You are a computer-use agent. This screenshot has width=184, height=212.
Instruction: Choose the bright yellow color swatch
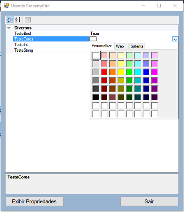[121, 72]
